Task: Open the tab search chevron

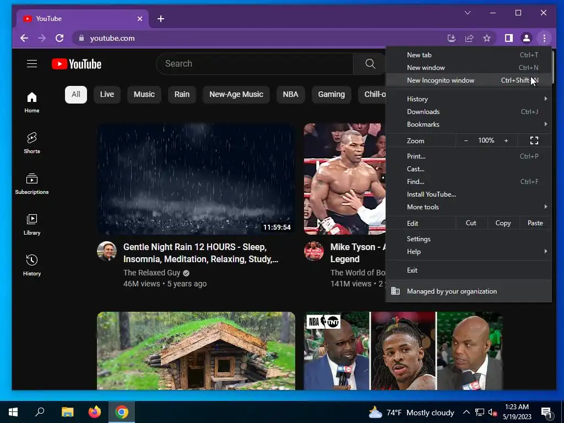Action: click(x=468, y=13)
